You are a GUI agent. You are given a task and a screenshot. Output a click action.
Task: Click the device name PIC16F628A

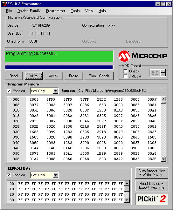click(40, 25)
